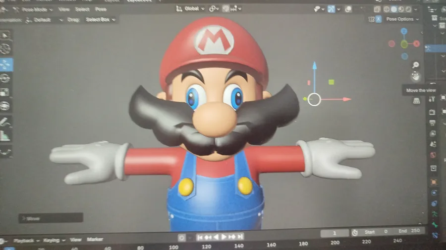Screen dimensions: 446x250
Task: Open the Render properties tab icon
Action: [432, 112]
